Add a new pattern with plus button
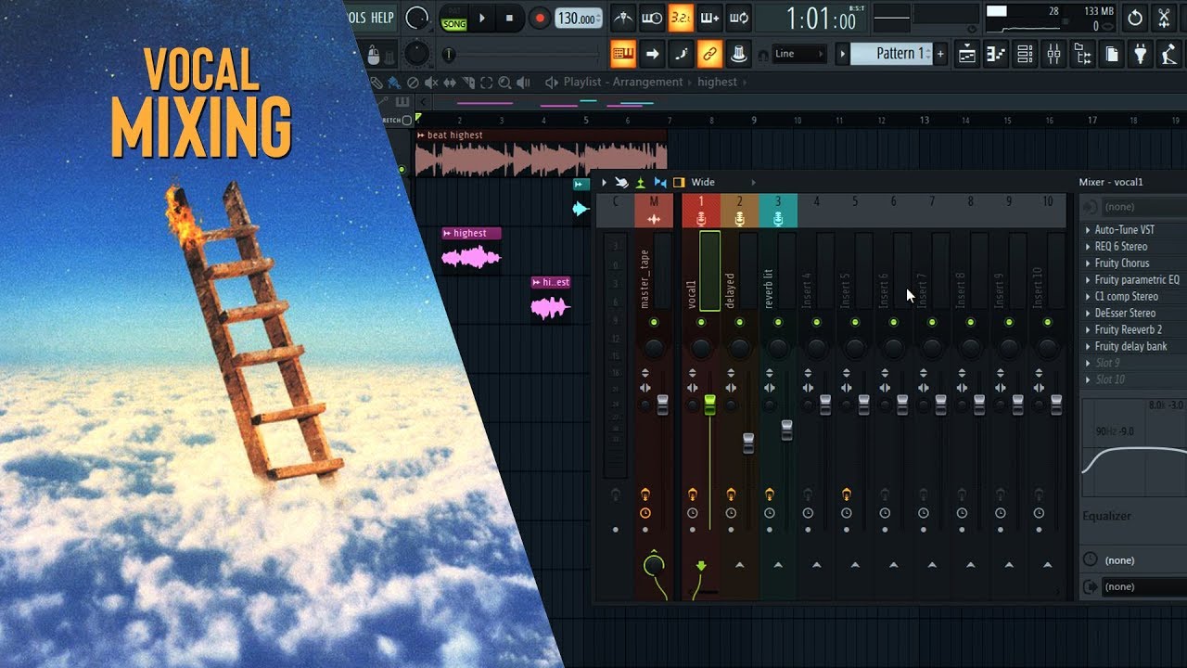Image resolution: width=1187 pixels, height=668 pixels. [940, 54]
